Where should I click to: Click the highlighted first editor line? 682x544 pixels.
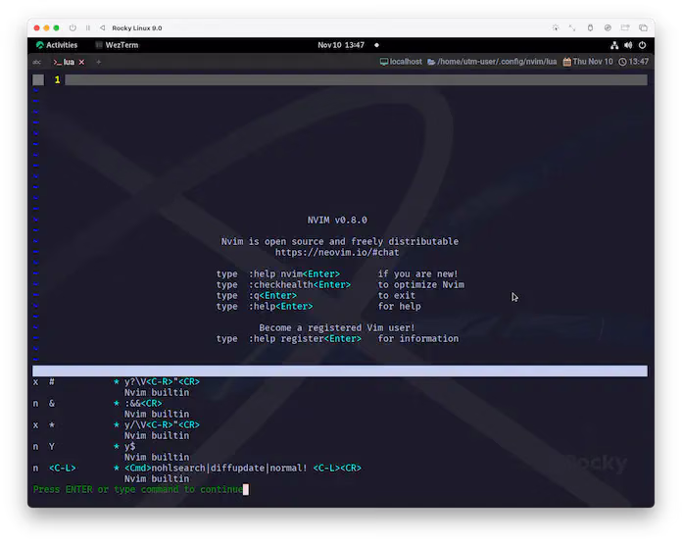pos(356,79)
